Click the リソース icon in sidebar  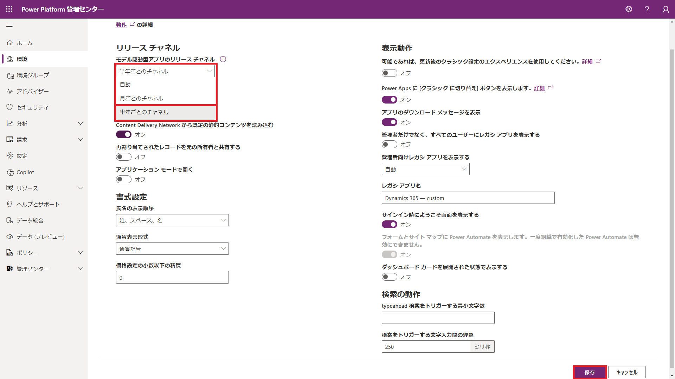tap(9, 188)
